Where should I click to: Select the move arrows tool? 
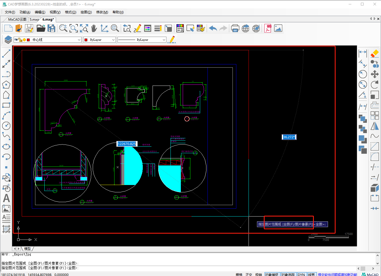tap(375, 74)
